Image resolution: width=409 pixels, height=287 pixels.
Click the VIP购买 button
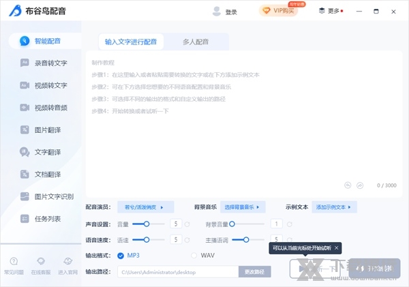click(279, 11)
